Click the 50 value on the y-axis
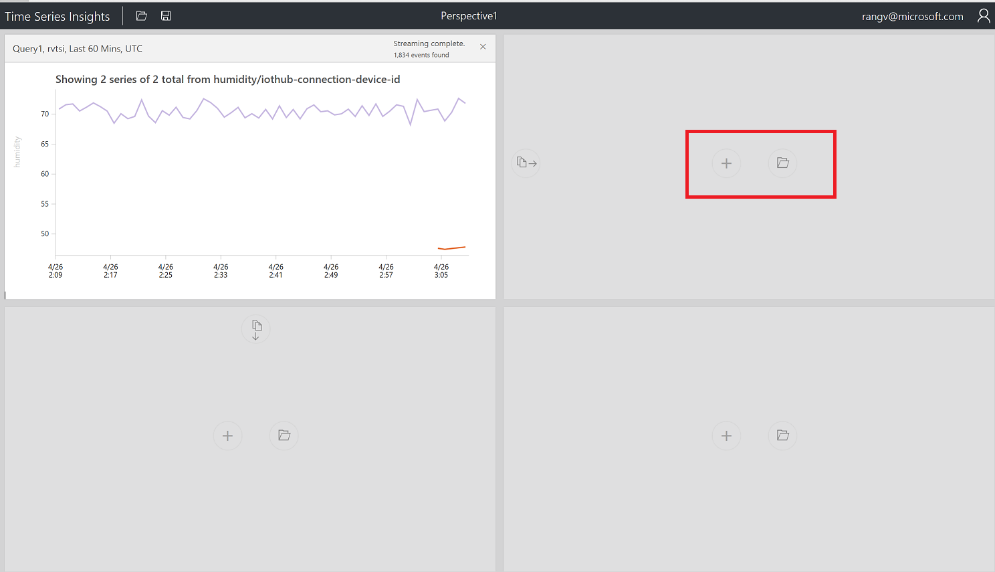The height and width of the screenshot is (572, 995). click(45, 233)
